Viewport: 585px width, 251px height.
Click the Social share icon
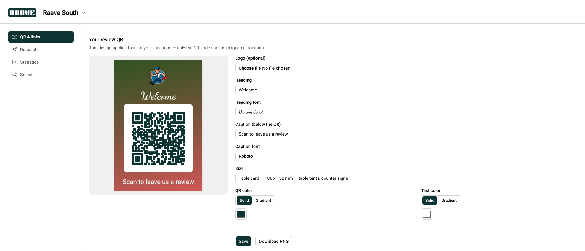15,75
